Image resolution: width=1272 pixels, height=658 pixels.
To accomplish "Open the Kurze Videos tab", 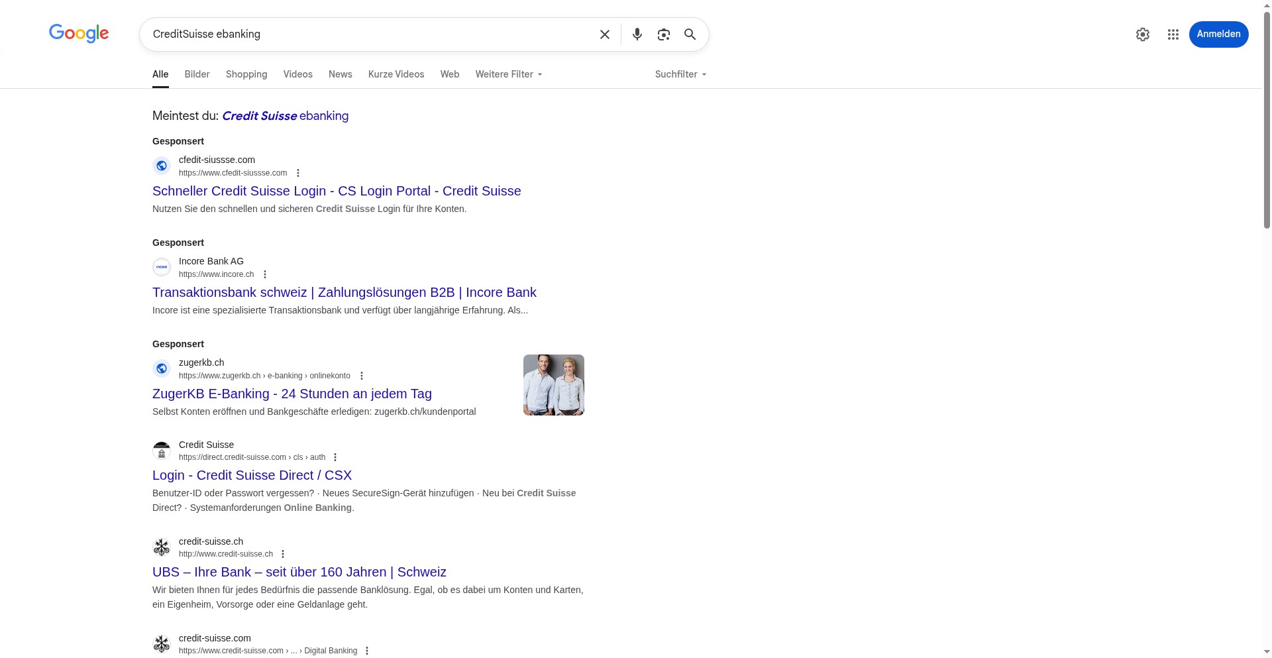I will click(396, 74).
